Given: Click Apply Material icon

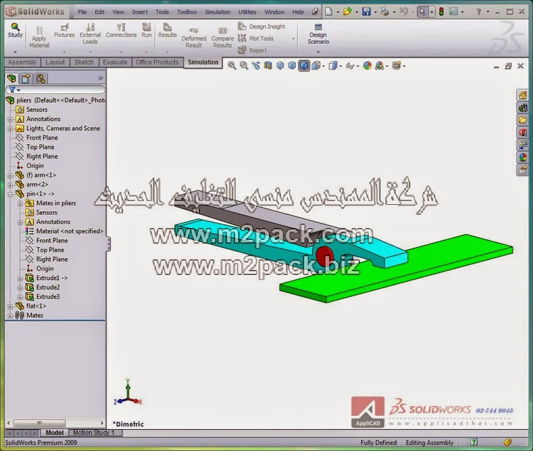Looking at the screenshot, I should [39, 30].
